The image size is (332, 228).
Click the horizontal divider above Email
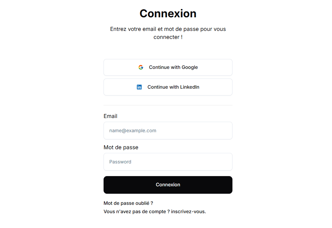168,105
